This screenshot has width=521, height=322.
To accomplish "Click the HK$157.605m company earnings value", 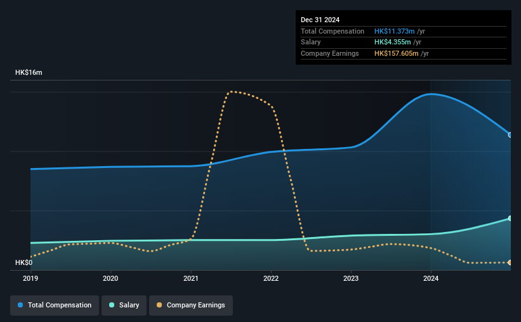I will coord(397,53).
